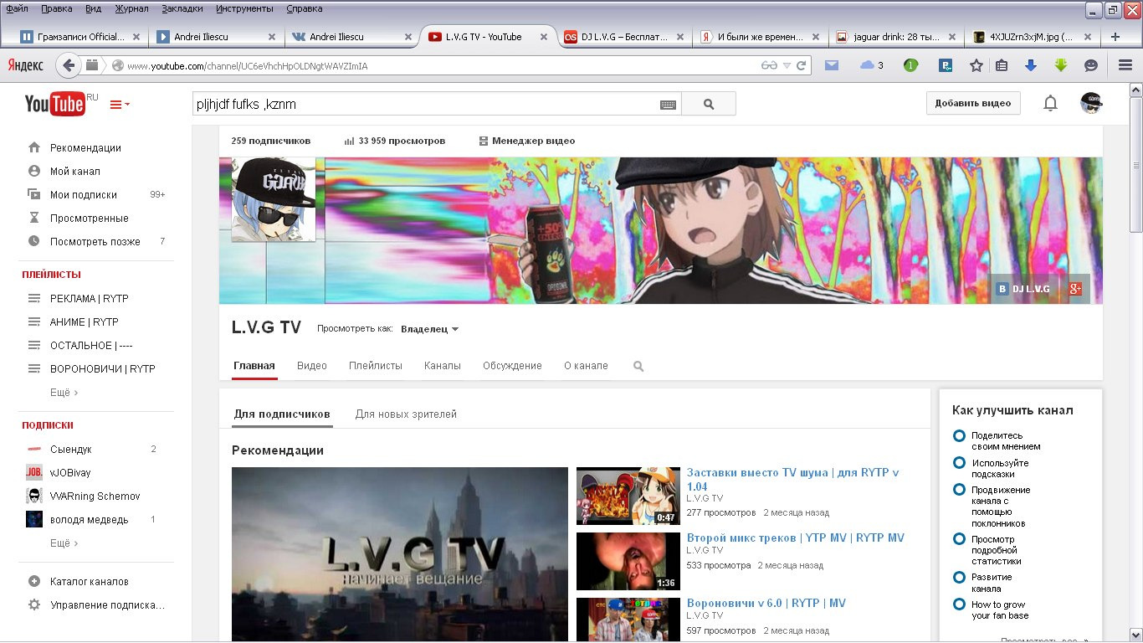Open the Владелец view-as dropdown
This screenshot has height=643, width=1143.
[x=430, y=329]
